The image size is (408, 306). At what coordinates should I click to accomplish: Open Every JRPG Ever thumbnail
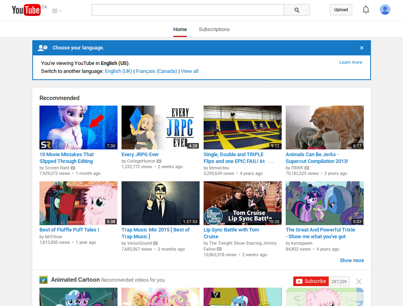(161, 127)
